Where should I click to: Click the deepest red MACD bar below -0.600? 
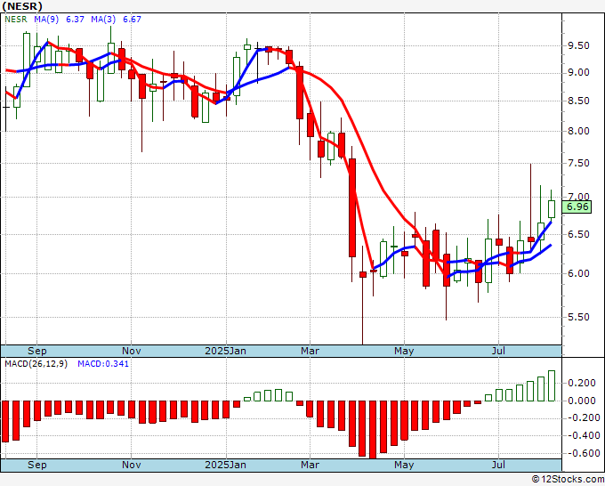[373, 430]
